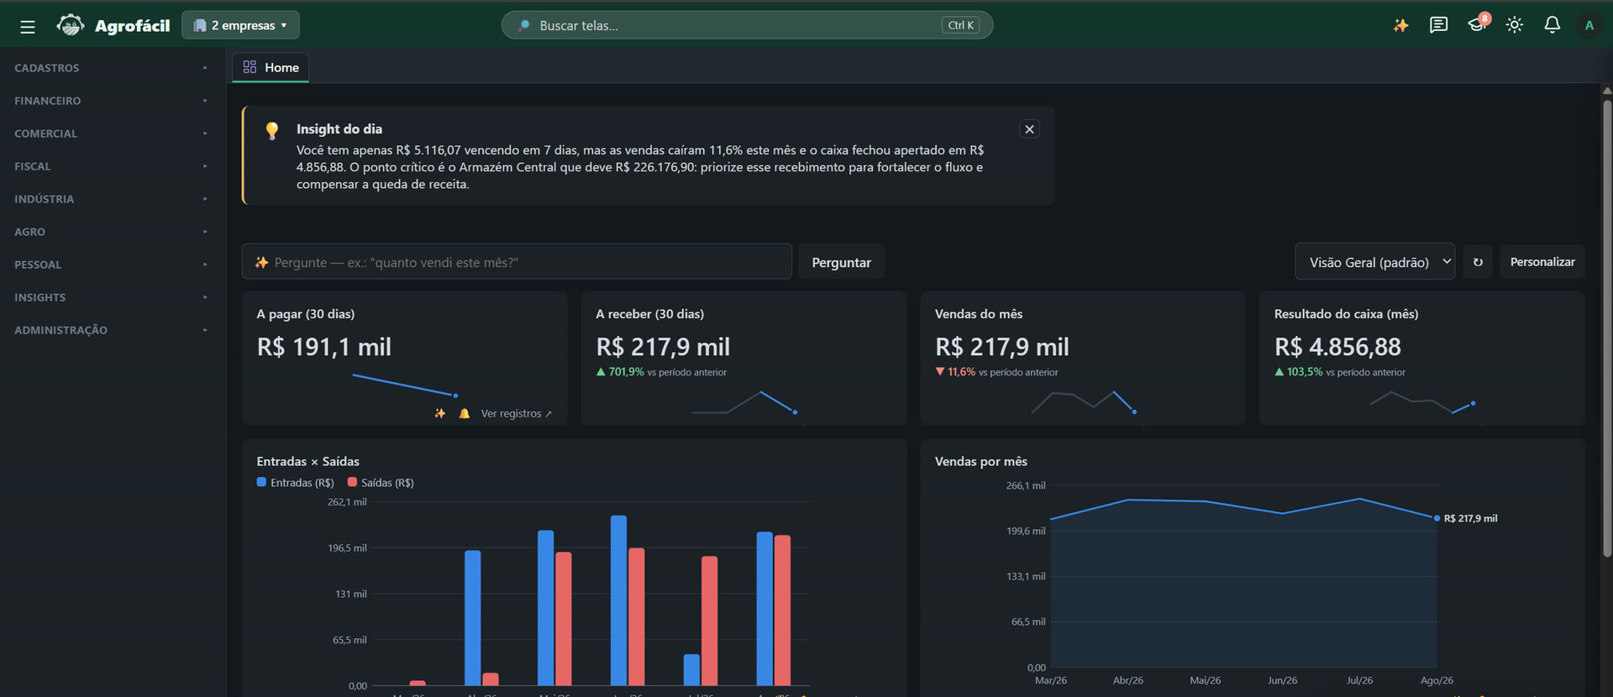Click the 11,6% drop indicator
Viewport: 1613px width, 697px height.
pyautogui.click(x=955, y=372)
